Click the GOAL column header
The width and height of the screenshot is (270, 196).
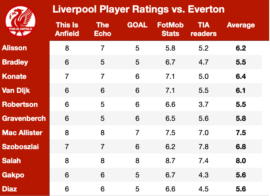137,25
